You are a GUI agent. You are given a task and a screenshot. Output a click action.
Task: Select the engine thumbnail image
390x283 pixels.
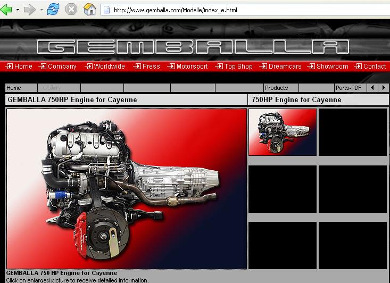click(x=283, y=132)
